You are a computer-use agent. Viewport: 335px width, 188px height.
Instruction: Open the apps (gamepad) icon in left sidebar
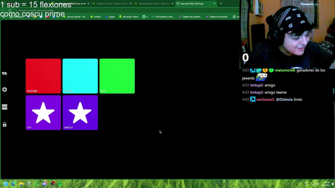tap(4, 73)
